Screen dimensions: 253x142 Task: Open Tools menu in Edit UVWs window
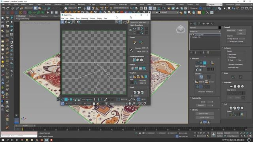tap(78, 19)
